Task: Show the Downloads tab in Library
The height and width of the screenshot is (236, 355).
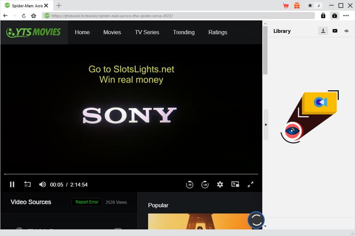Action: coord(323,31)
